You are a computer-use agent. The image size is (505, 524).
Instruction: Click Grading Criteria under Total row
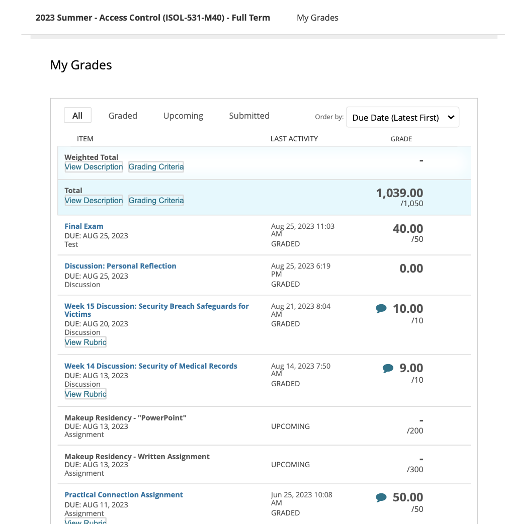[x=156, y=201]
